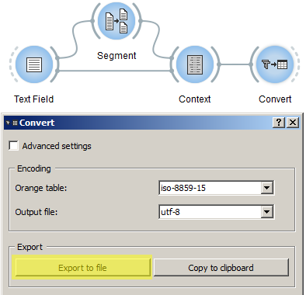Enable the Advanced settings checkbox

[x=13, y=146]
